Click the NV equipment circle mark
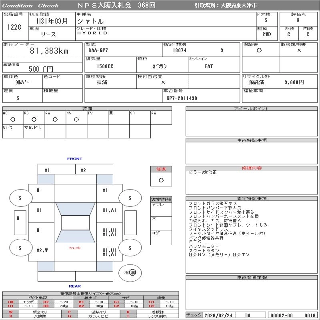Viewport: 320px width, 320px height. 76,119
